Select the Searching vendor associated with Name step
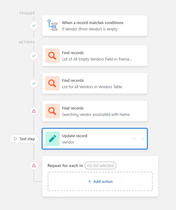Viewport: 176px width, 210px height. point(95,111)
